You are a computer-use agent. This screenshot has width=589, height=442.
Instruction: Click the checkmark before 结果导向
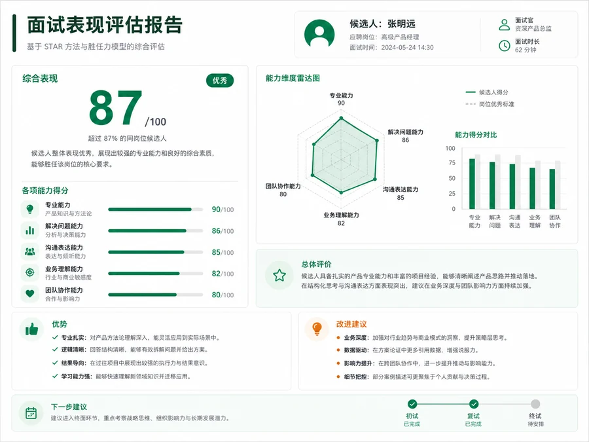pos(55,363)
